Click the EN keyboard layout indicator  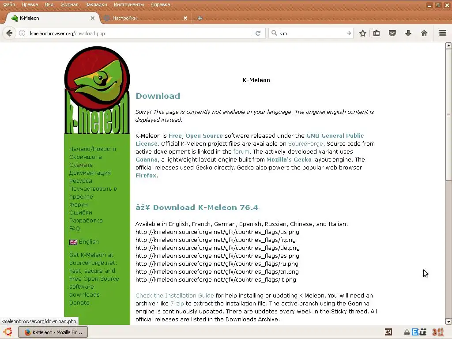click(x=388, y=332)
